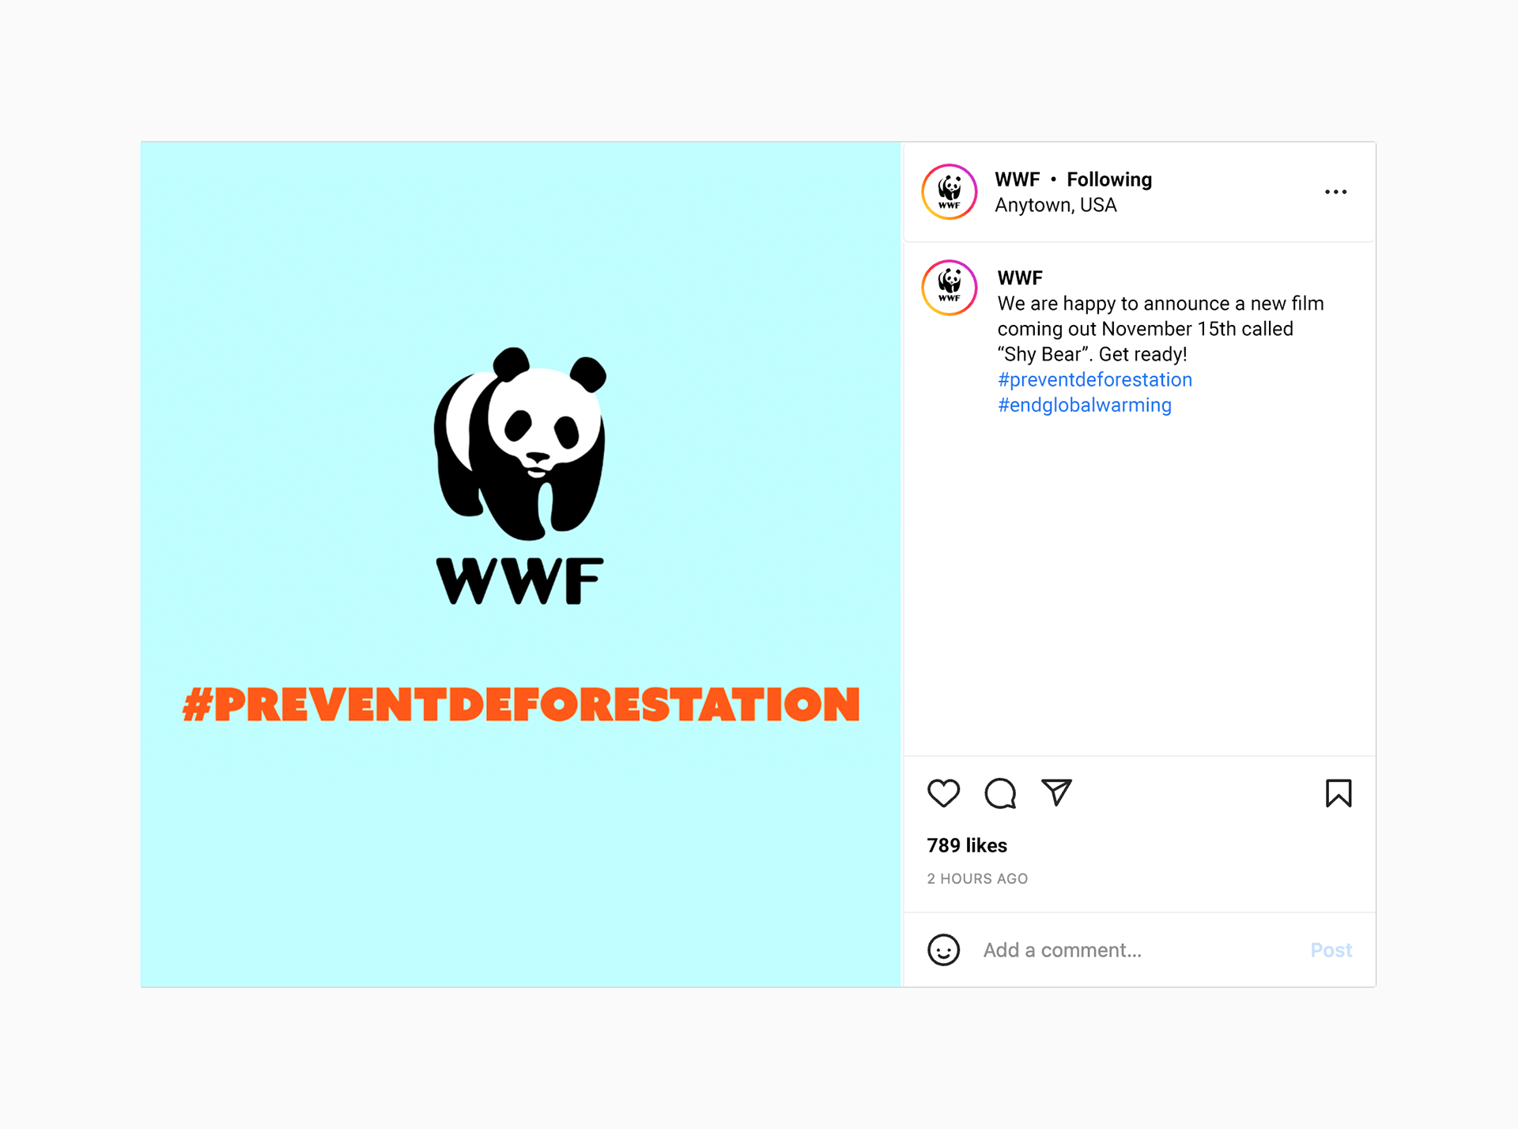This screenshot has height=1129, width=1518.
Task: Open the emoji picker smiley icon
Action: coord(943,950)
